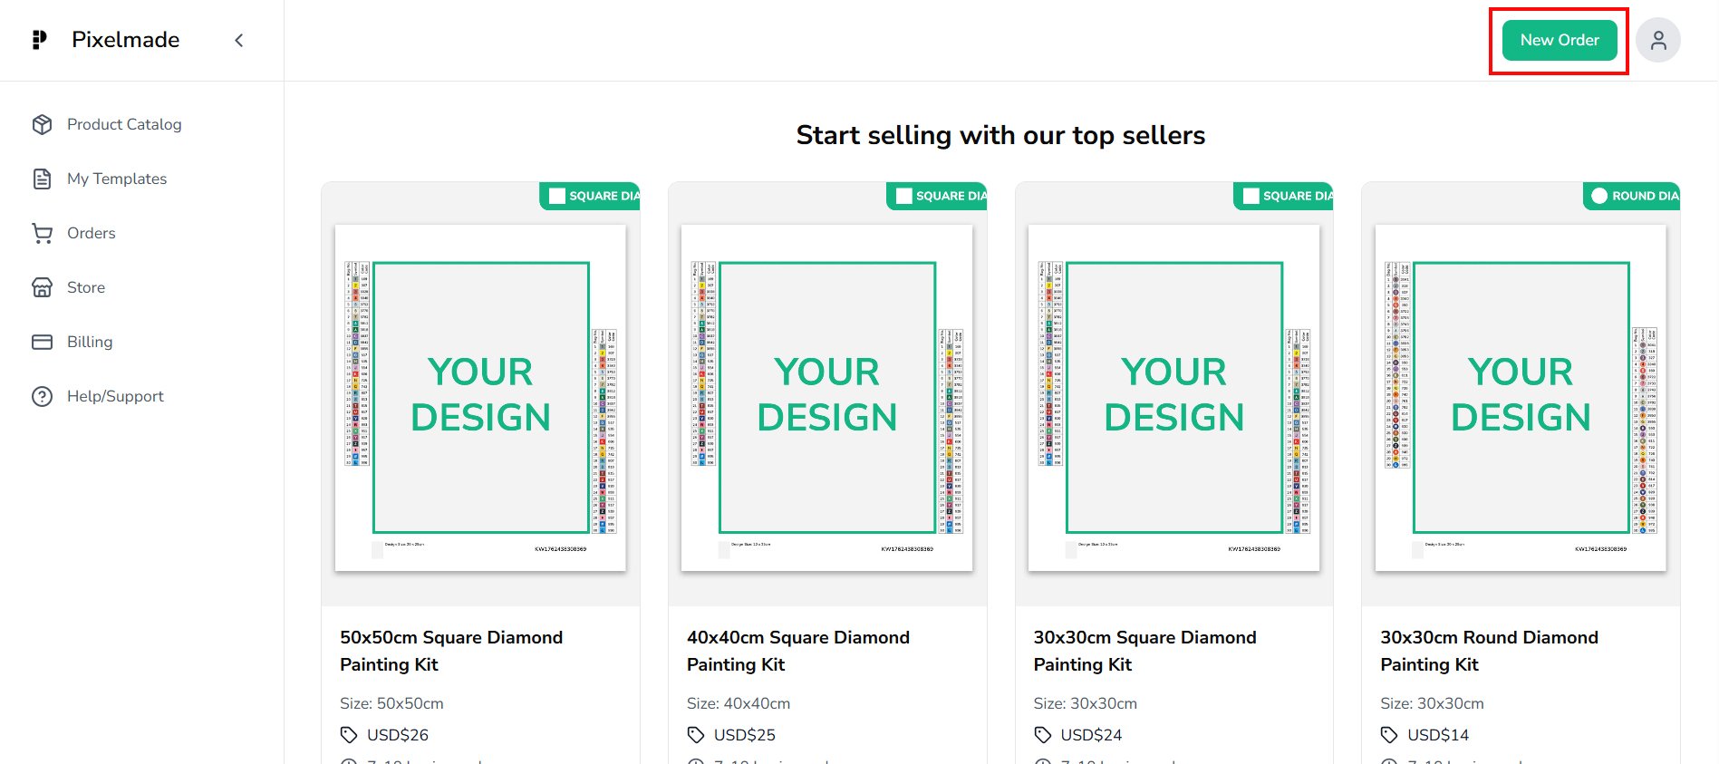This screenshot has height=764, width=1719.
Task: Click the My Templates document icon
Action: tap(42, 179)
